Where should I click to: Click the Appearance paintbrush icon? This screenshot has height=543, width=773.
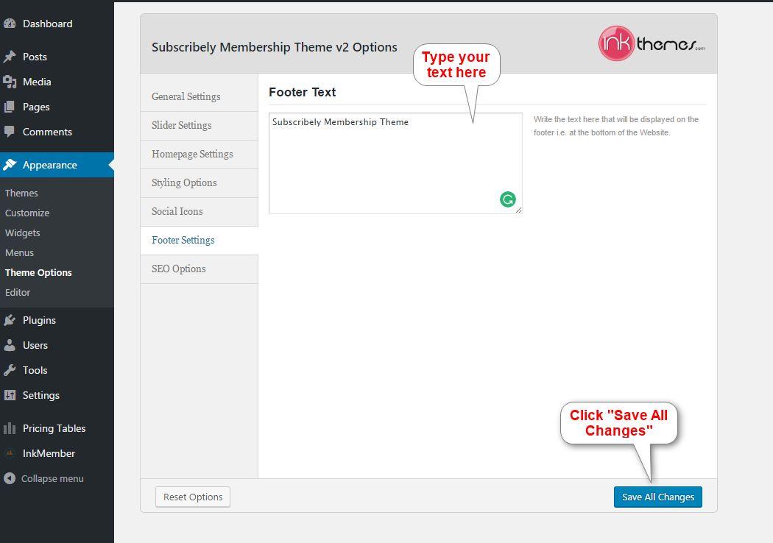click(10, 165)
